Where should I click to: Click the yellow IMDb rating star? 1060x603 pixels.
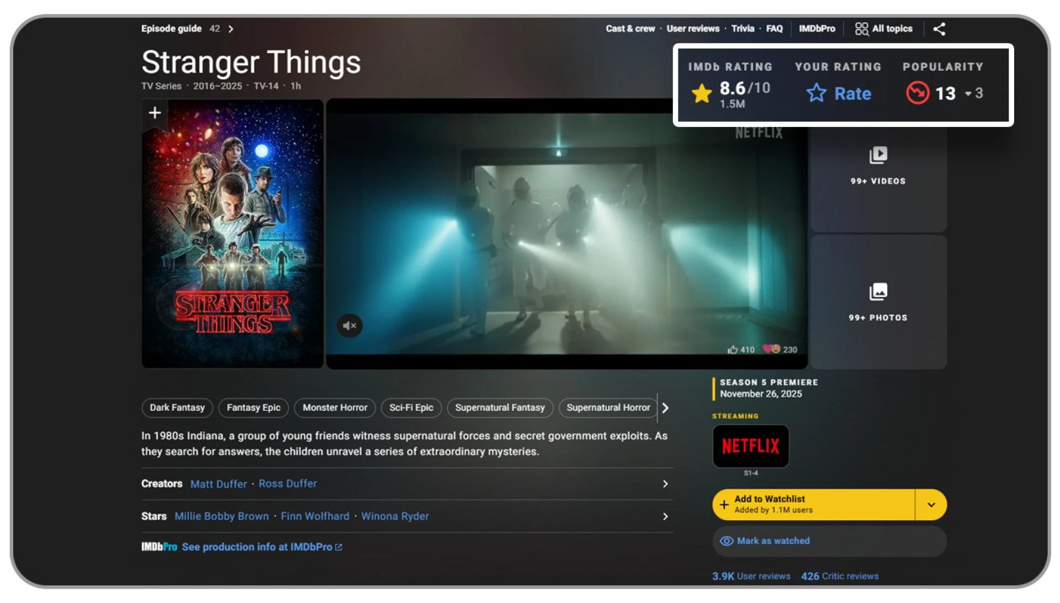click(x=702, y=93)
